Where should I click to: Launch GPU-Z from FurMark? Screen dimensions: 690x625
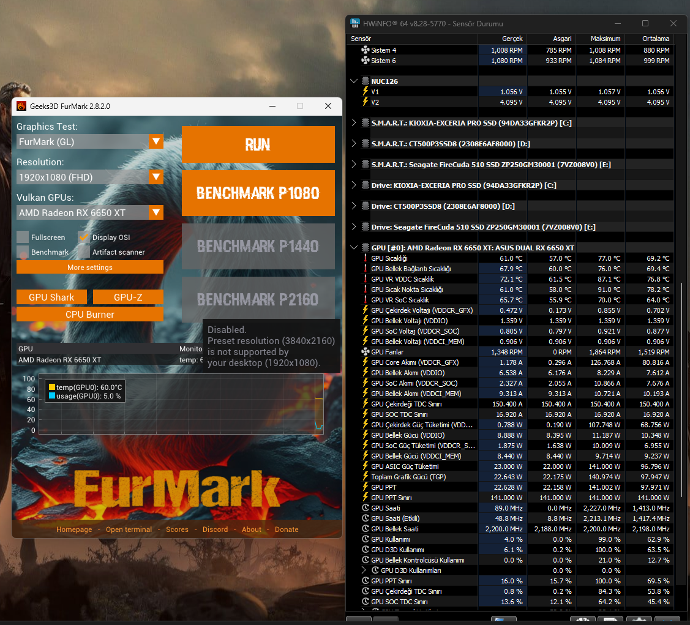click(128, 298)
